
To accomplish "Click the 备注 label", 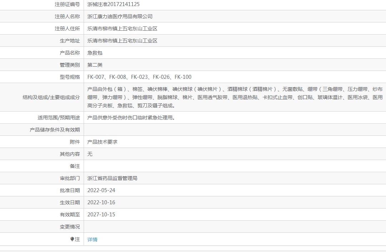I will [75, 166].
